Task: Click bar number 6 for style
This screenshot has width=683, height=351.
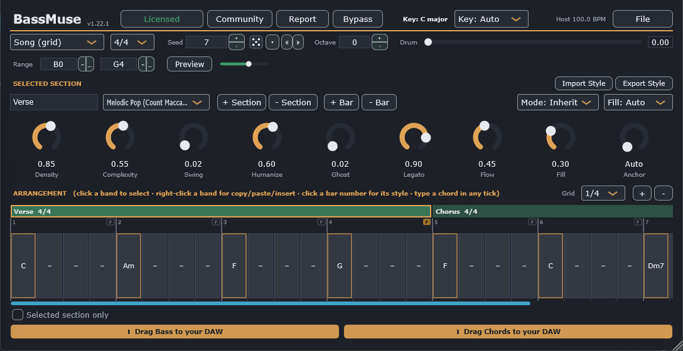Action: [x=541, y=223]
